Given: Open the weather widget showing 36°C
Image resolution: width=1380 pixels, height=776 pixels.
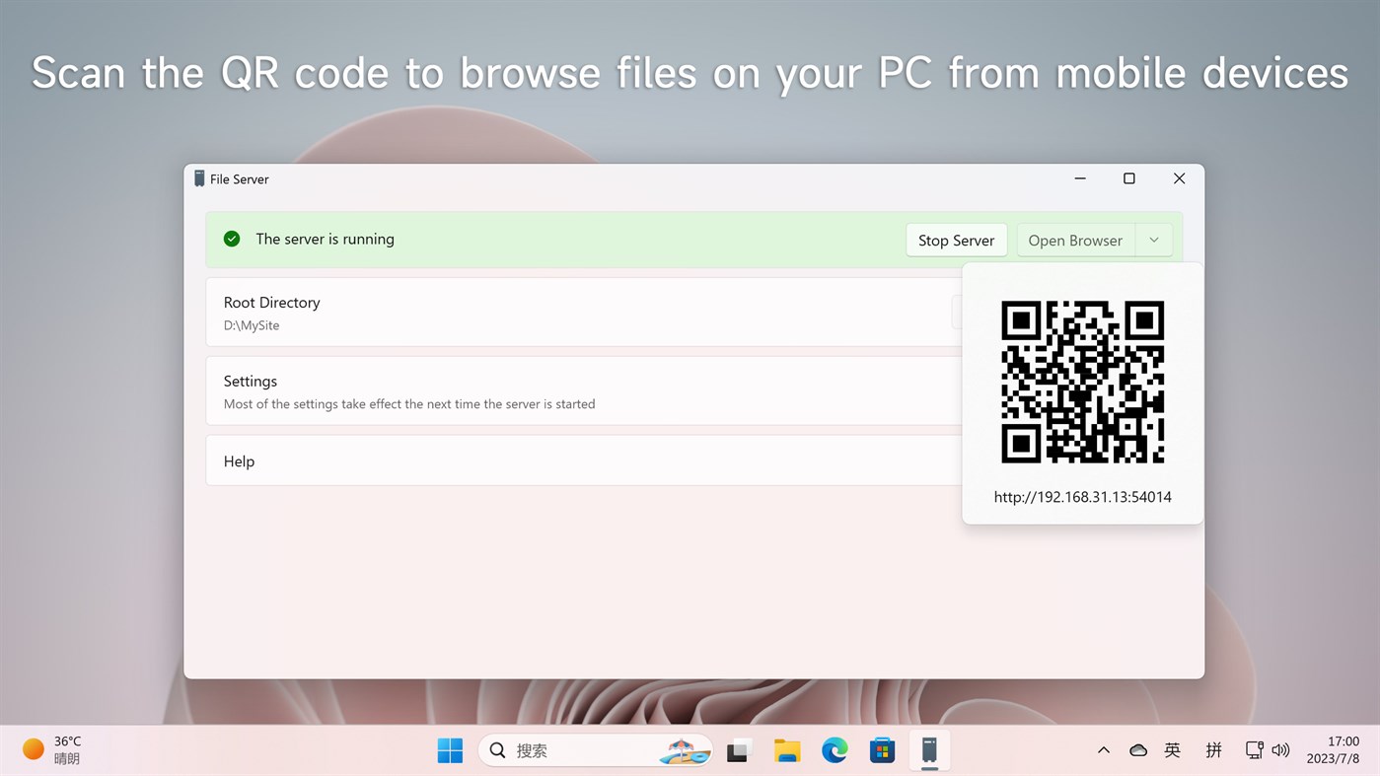Looking at the screenshot, I should pos(52,750).
